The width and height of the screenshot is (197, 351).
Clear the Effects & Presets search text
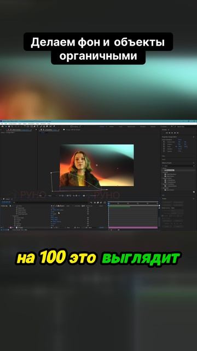pos(194,166)
